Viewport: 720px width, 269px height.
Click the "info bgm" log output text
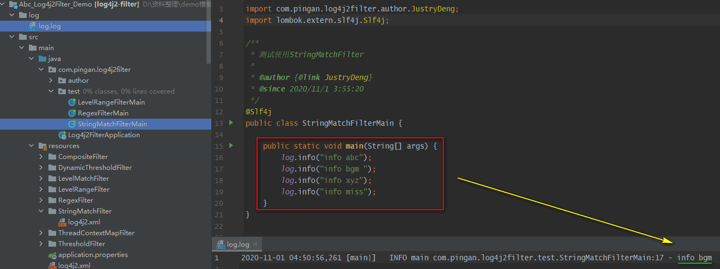click(694, 258)
